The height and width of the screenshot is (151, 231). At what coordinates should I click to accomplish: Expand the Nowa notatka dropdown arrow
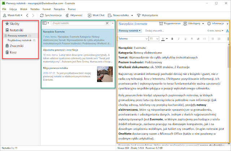click(x=132, y=15)
